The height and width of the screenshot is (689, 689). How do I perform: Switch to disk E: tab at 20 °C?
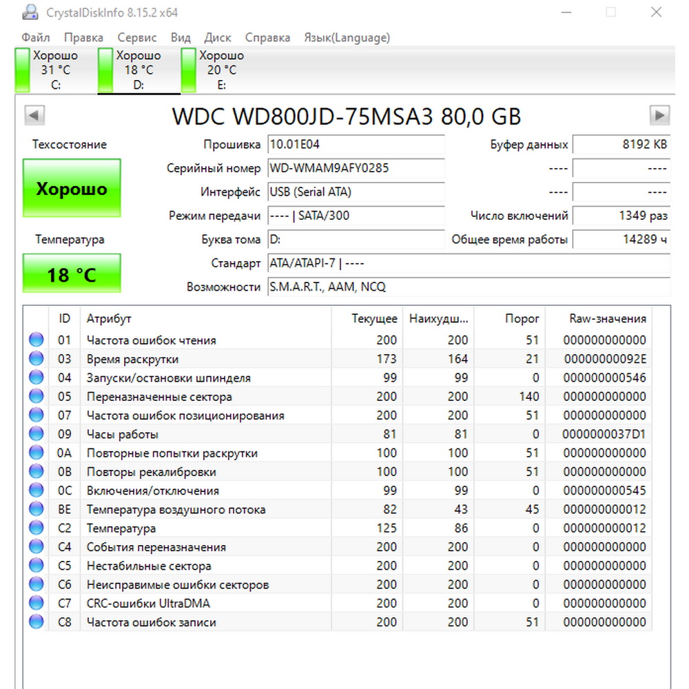(x=221, y=70)
